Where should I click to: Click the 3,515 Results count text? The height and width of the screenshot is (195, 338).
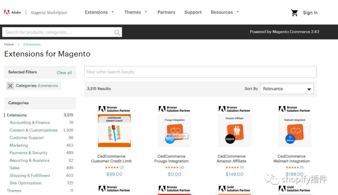(99, 89)
